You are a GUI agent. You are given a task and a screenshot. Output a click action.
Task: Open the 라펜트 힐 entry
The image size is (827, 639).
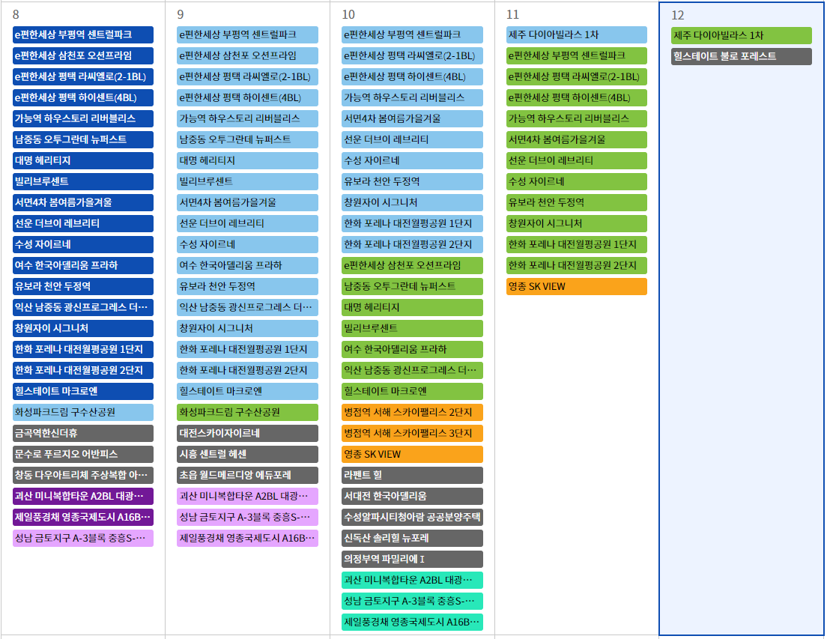[412, 475]
